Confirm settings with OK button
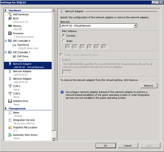This screenshot has height=152, width=164. (106, 145)
